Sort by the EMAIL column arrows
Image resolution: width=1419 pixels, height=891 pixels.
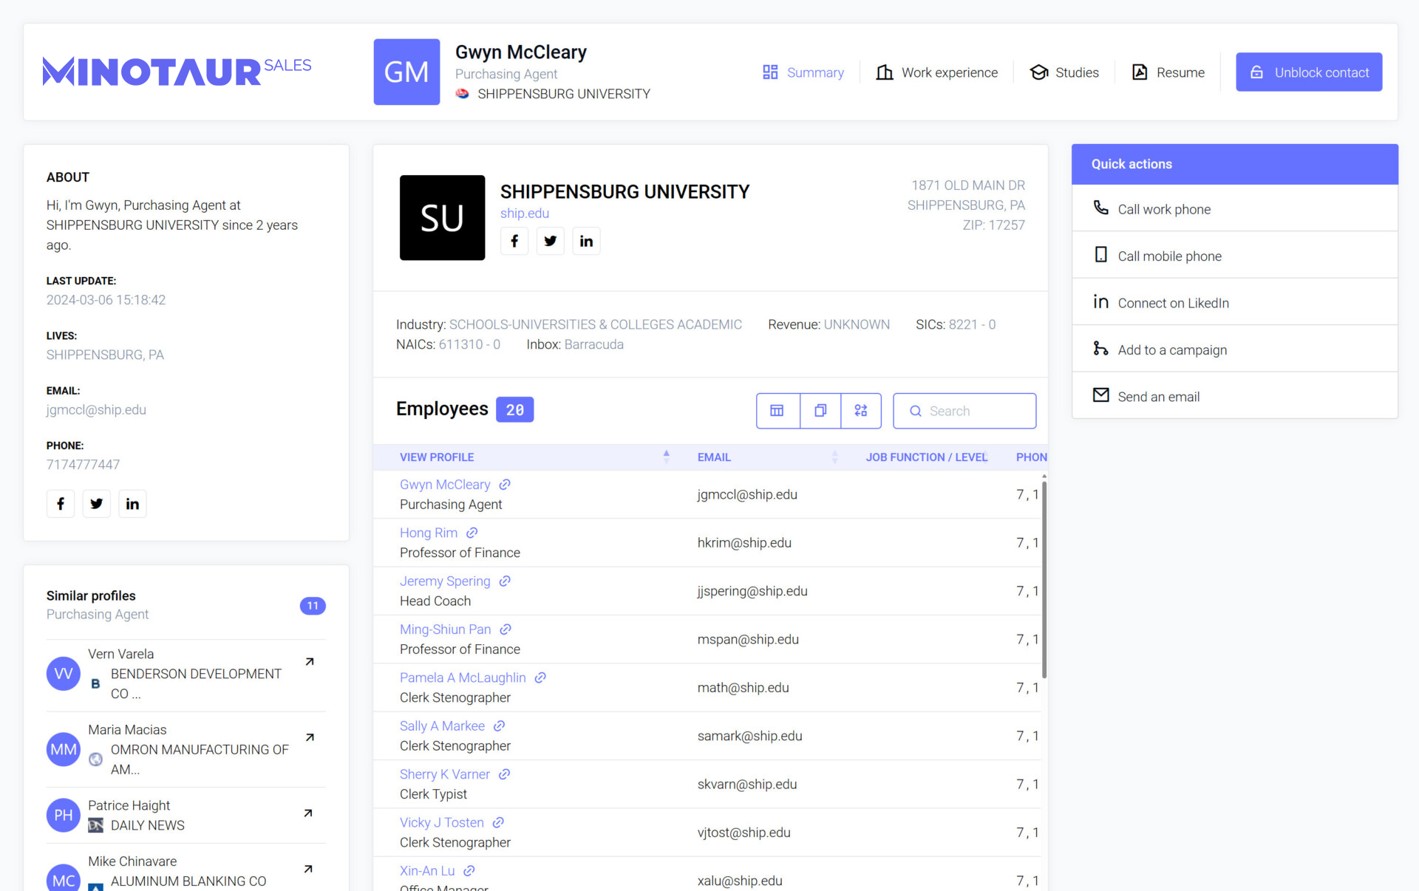pyautogui.click(x=834, y=457)
